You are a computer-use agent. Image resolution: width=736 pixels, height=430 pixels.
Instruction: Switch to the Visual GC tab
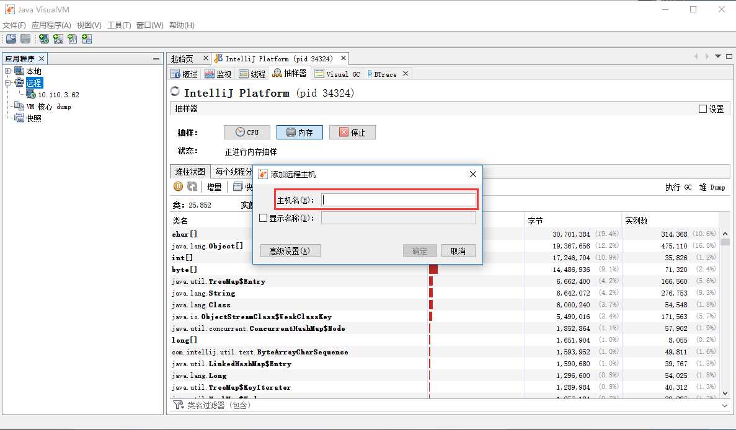tap(337, 74)
